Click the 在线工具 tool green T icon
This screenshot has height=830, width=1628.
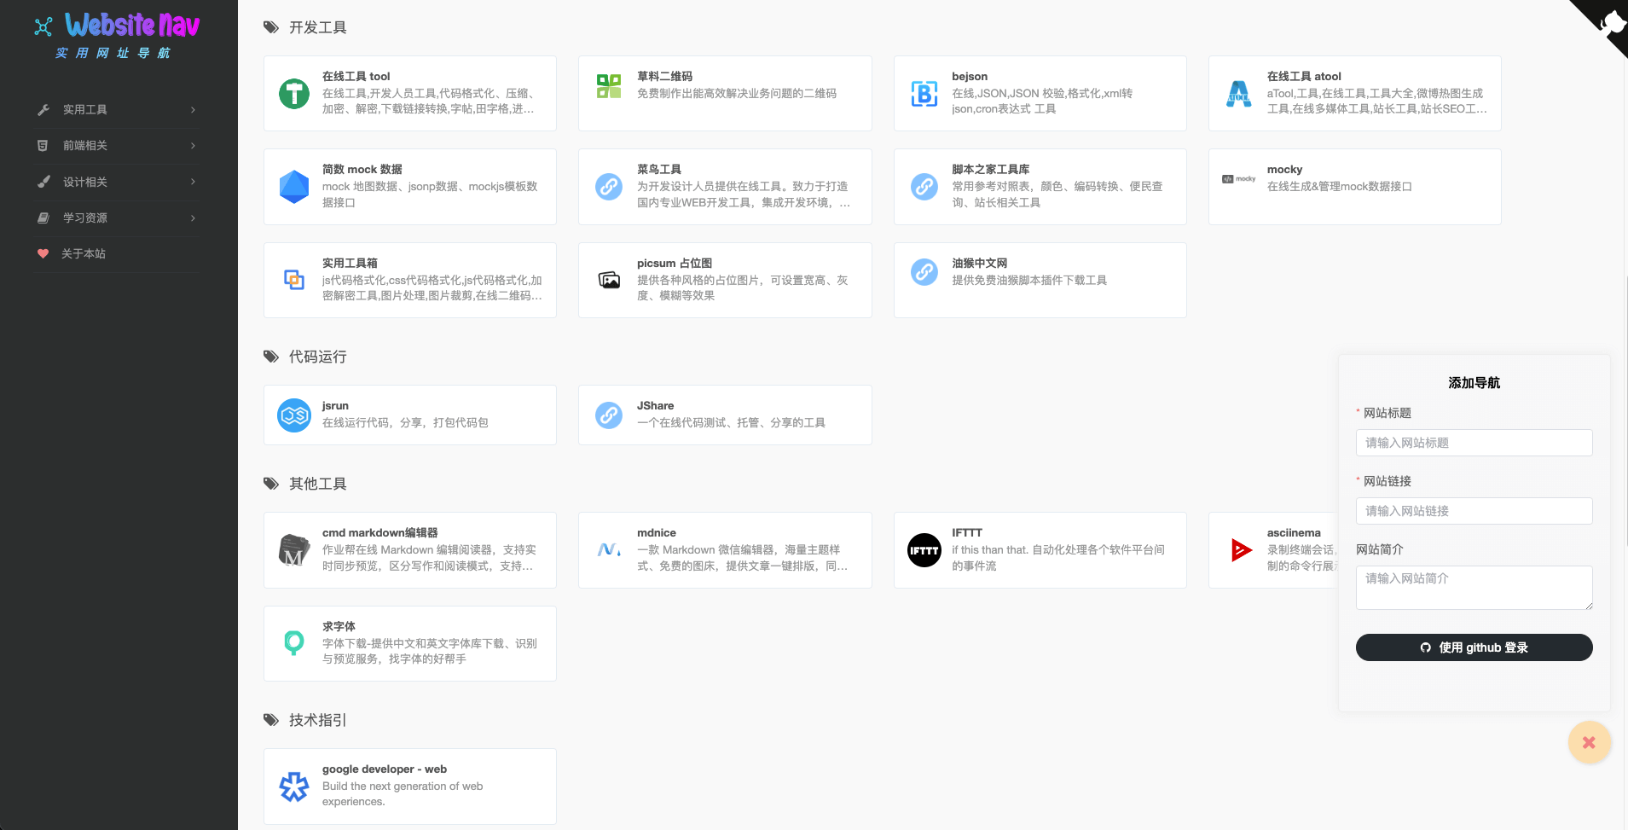coord(294,93)
